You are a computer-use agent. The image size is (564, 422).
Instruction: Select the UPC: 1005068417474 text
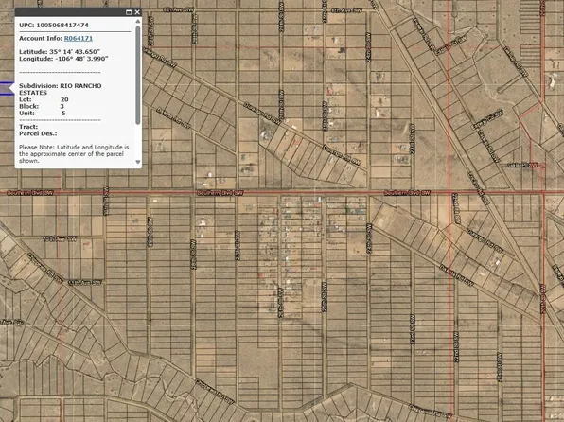coord(54,26)
